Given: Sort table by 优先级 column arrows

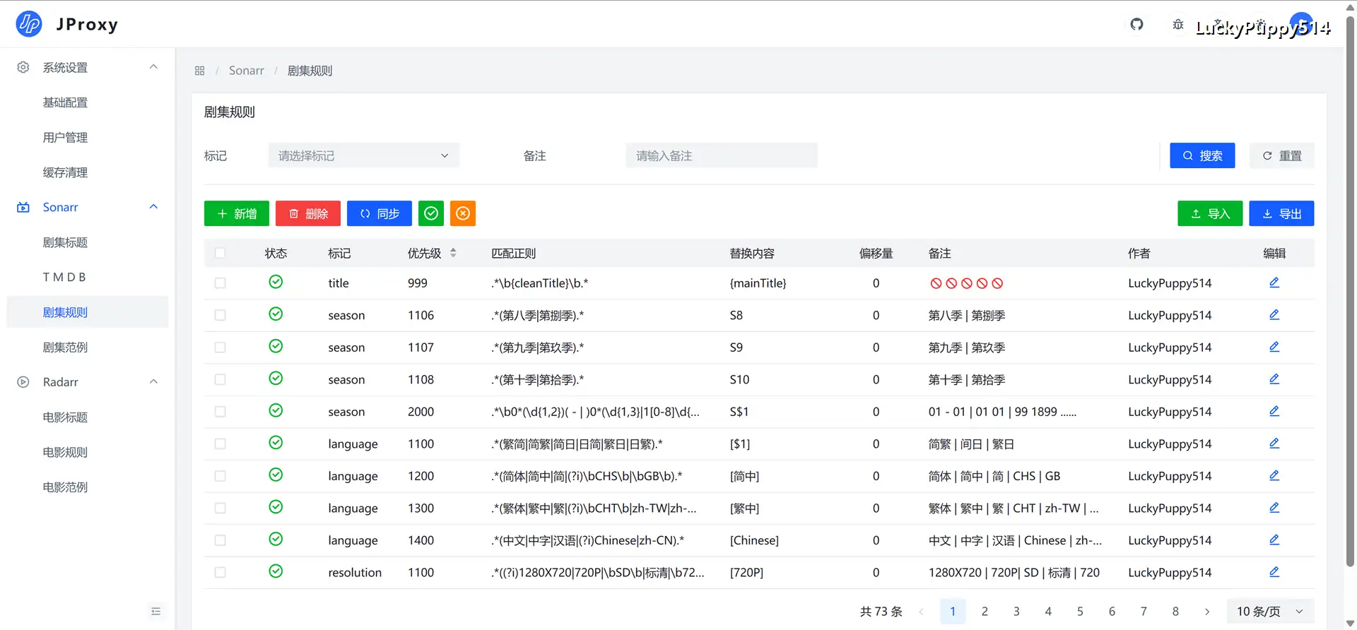Looking at the screenshot, I should 453,253.
